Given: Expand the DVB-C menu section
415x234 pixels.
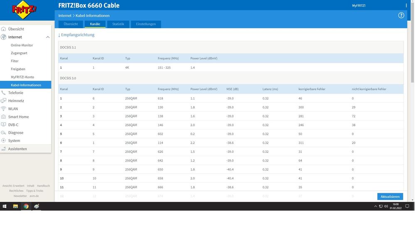Looking at the screenshot, I should 13,124.
